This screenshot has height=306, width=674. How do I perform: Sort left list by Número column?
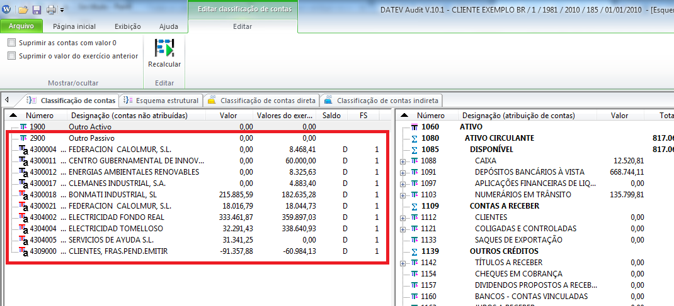coord(40,115)
